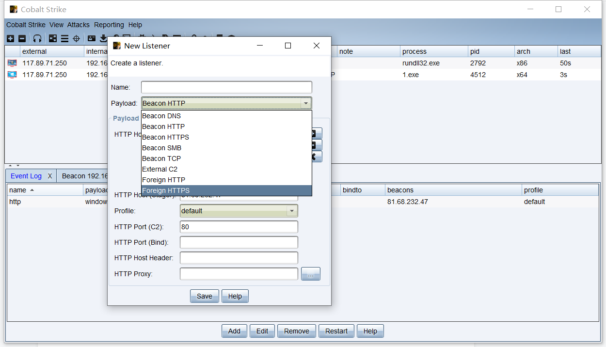The height and width of the screenshot is (347, 606).
Task: Click Help in New Listener dialog
Action: tap(235, 296)
